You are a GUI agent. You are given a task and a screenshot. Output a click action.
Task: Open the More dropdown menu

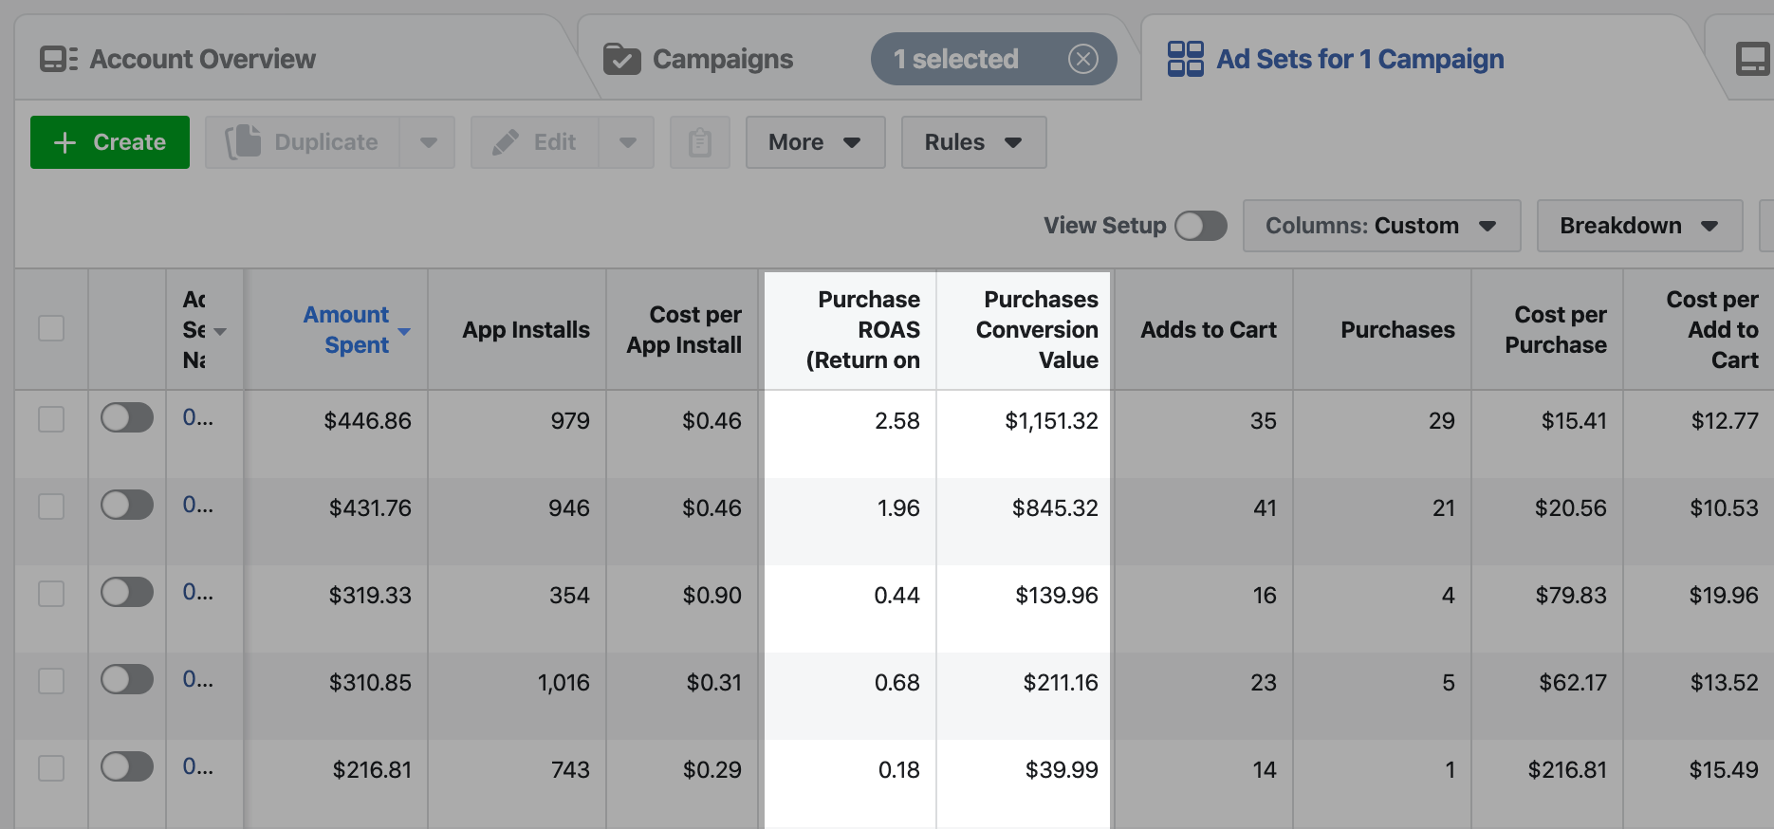pos(815,142)
